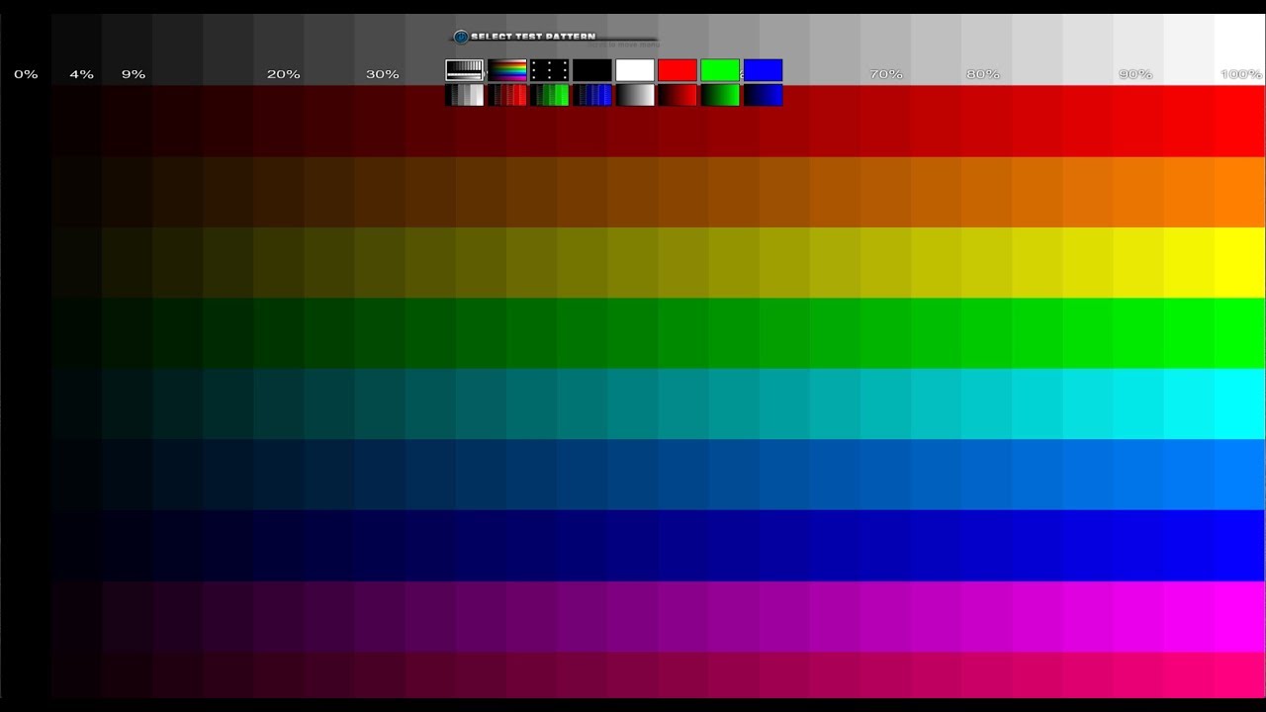The width and height of the screenshot is (1266, 712).
Task: Click the 80% brightness label
Action: click(x=983, y=74)
